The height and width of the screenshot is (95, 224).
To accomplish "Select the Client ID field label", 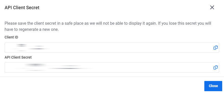I will (x=11, y=37).
